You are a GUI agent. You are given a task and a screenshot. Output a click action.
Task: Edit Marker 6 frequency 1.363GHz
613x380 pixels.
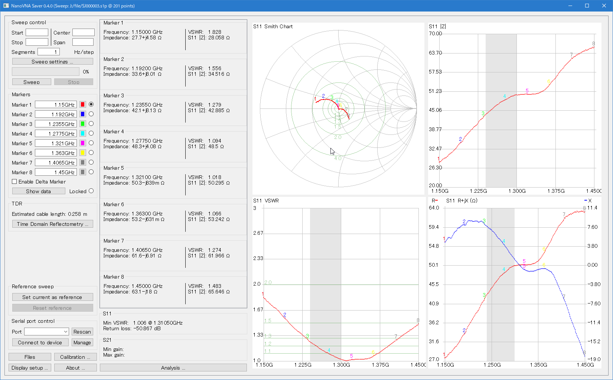click(x=56, y=153)
